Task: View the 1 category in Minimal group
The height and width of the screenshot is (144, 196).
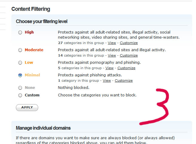Action: [107, 81]
